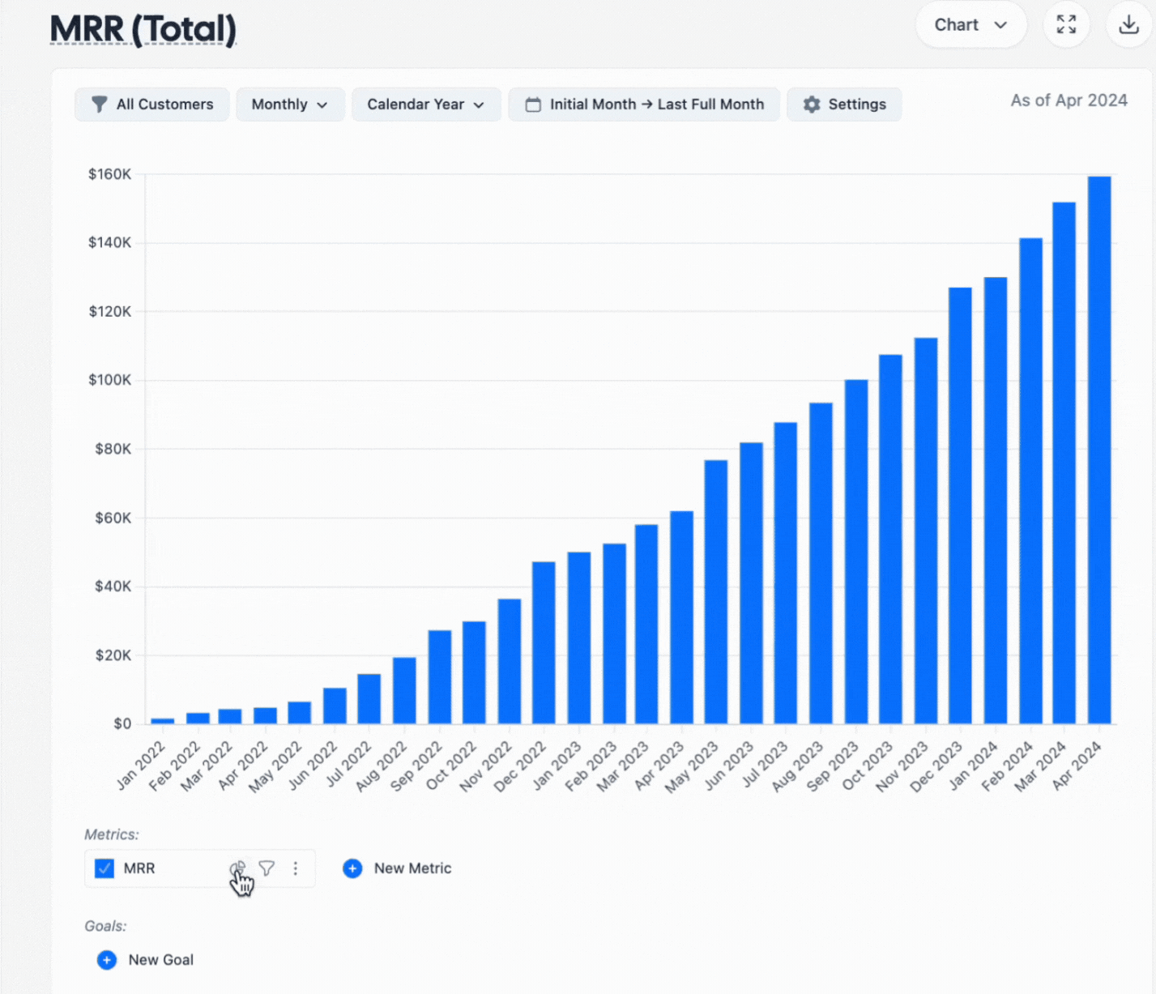This screenshot has height=994, width=1156.
Task: Click the pie chart segment icon on MRR
Action: tap(237, 868)
